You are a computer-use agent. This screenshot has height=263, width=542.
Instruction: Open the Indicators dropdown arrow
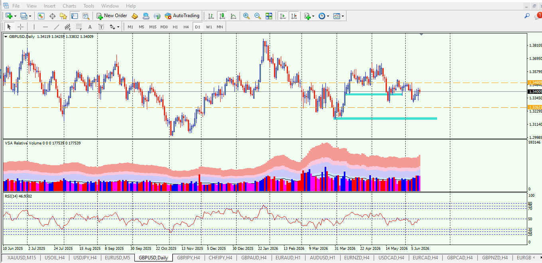[x=313, y=16]
